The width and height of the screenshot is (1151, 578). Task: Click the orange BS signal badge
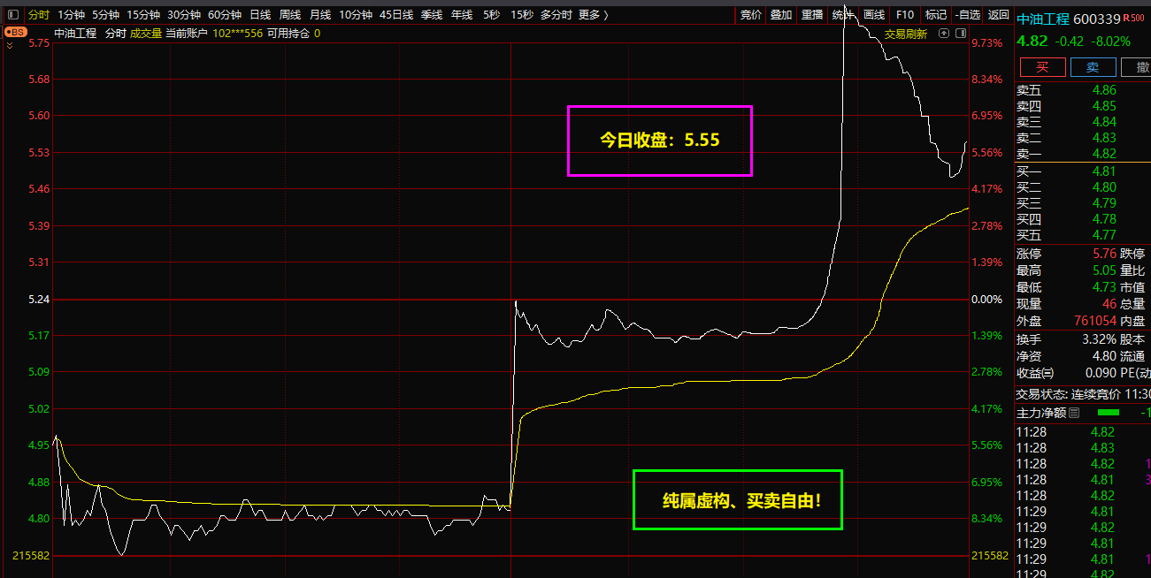point(15,32)
